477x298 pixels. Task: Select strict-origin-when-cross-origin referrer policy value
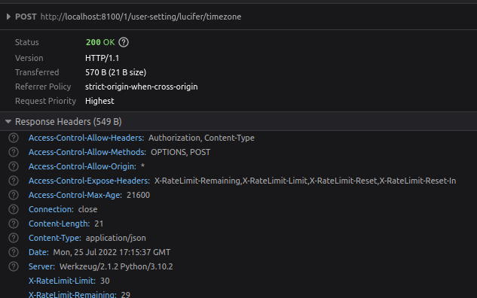coord(142,87)
